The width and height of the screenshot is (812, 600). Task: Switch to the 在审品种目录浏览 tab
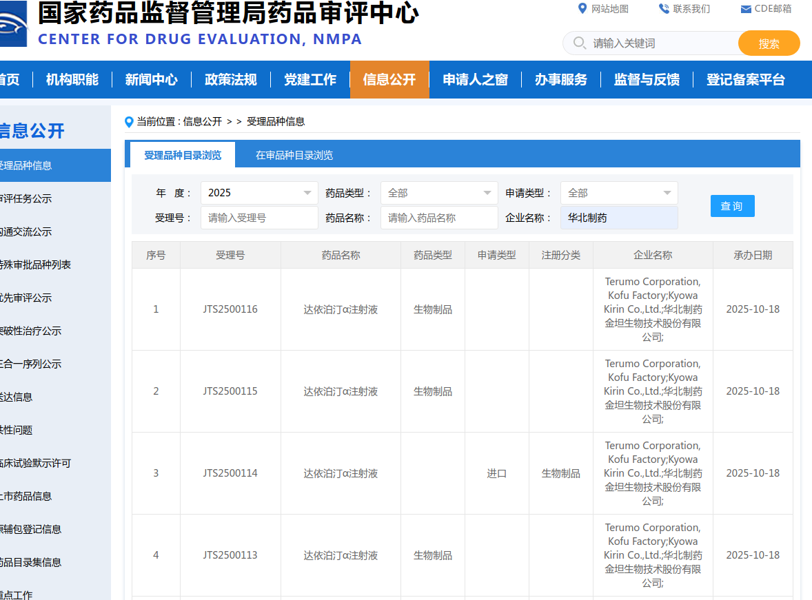(294, 155)
